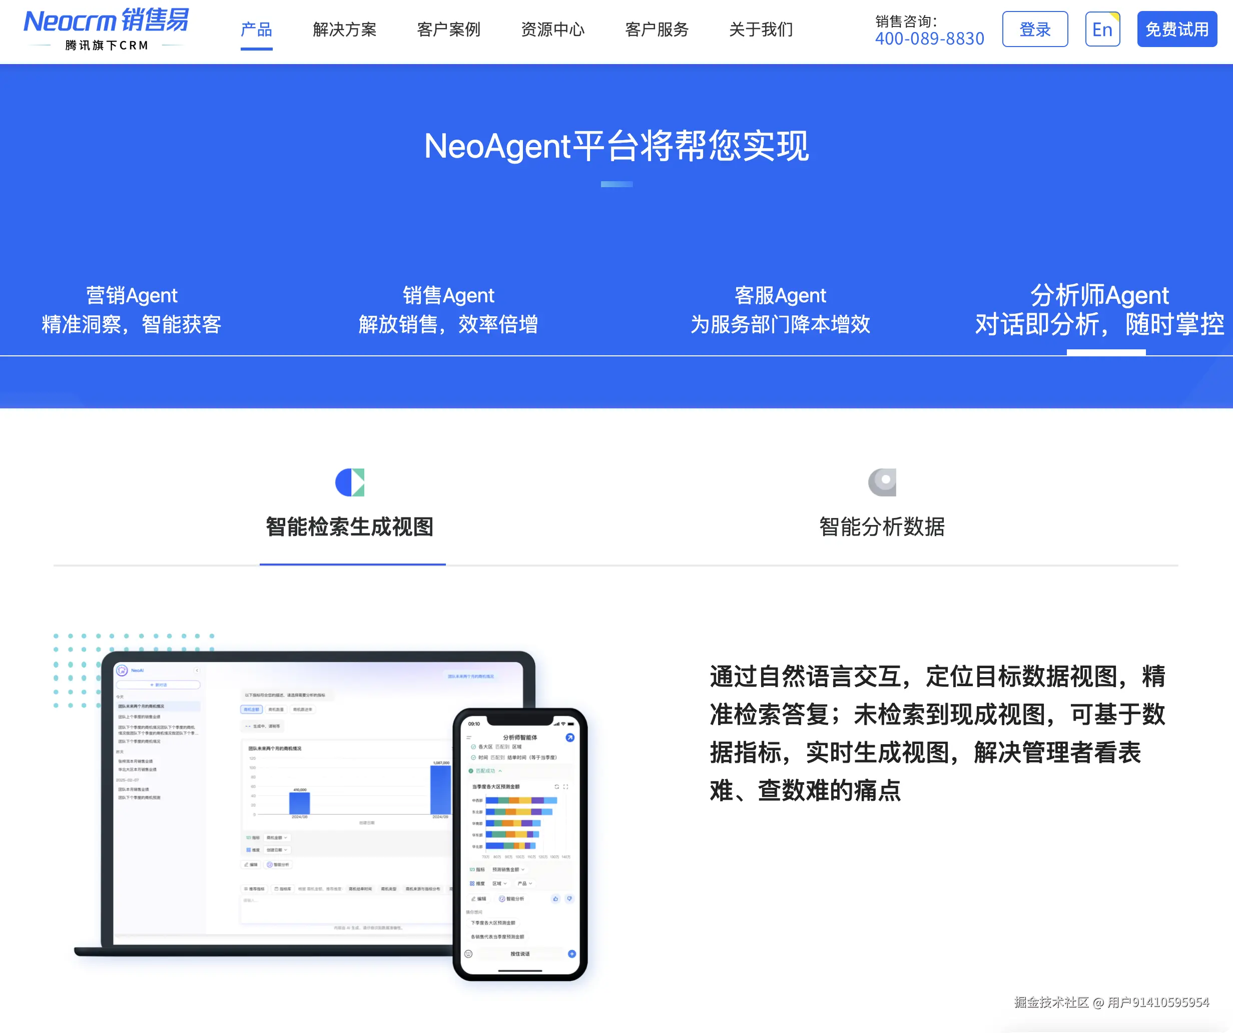The image size is (1233, 1033).
Task: Click the blue half-circle icon above 智能检索生成视图
Action: click(350, 482)
